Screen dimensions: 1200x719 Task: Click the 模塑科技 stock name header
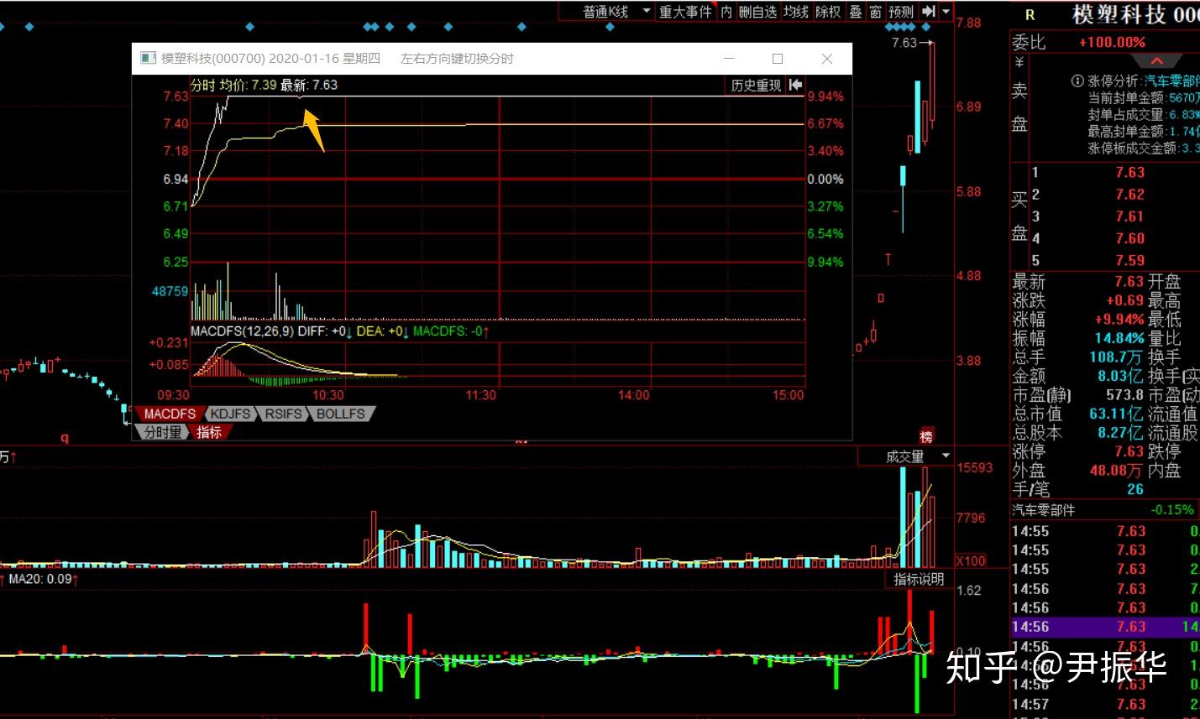1119,14
